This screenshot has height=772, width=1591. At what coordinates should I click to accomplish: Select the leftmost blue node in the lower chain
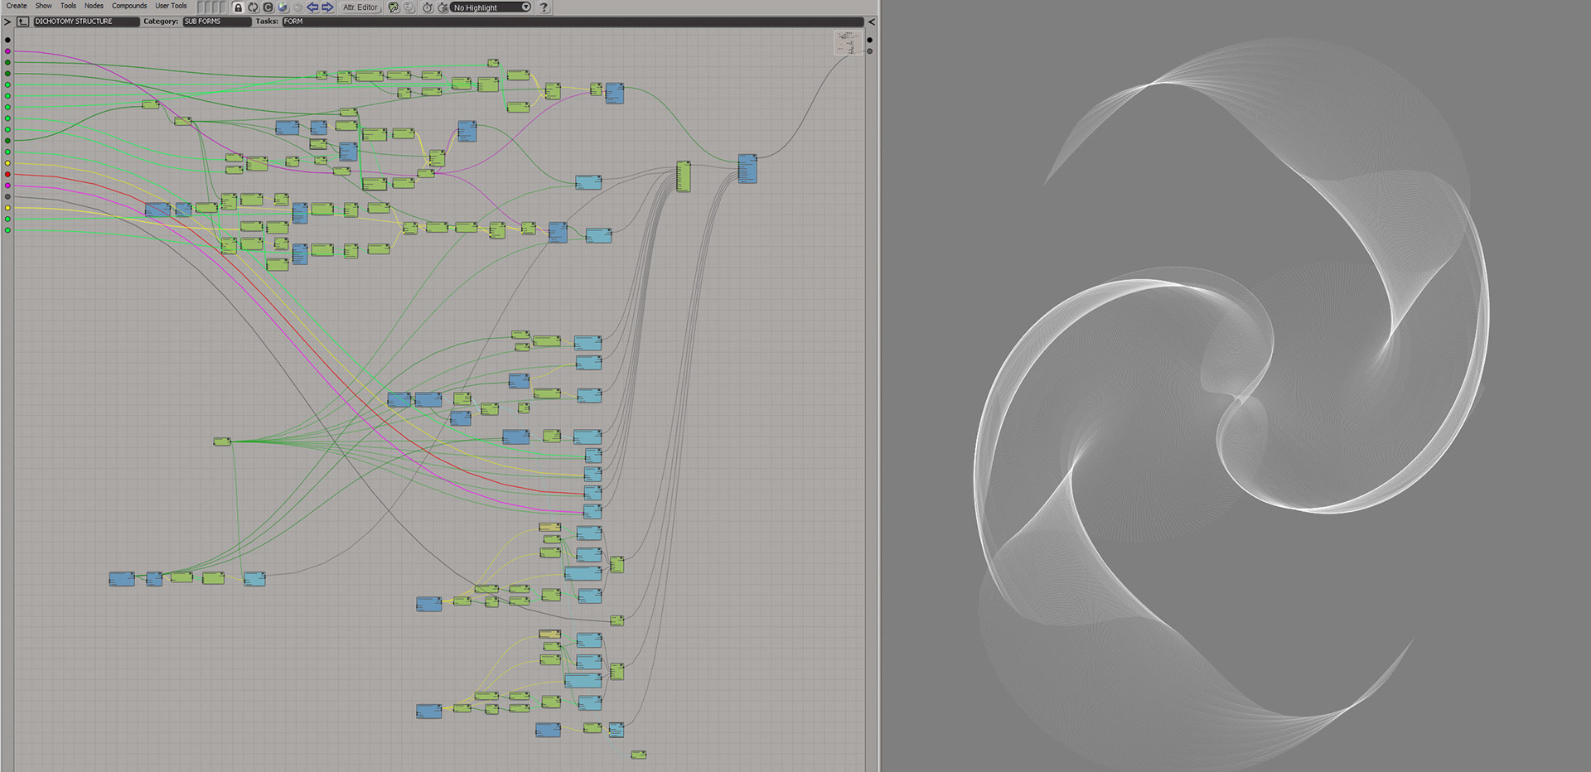click(122, 579)
